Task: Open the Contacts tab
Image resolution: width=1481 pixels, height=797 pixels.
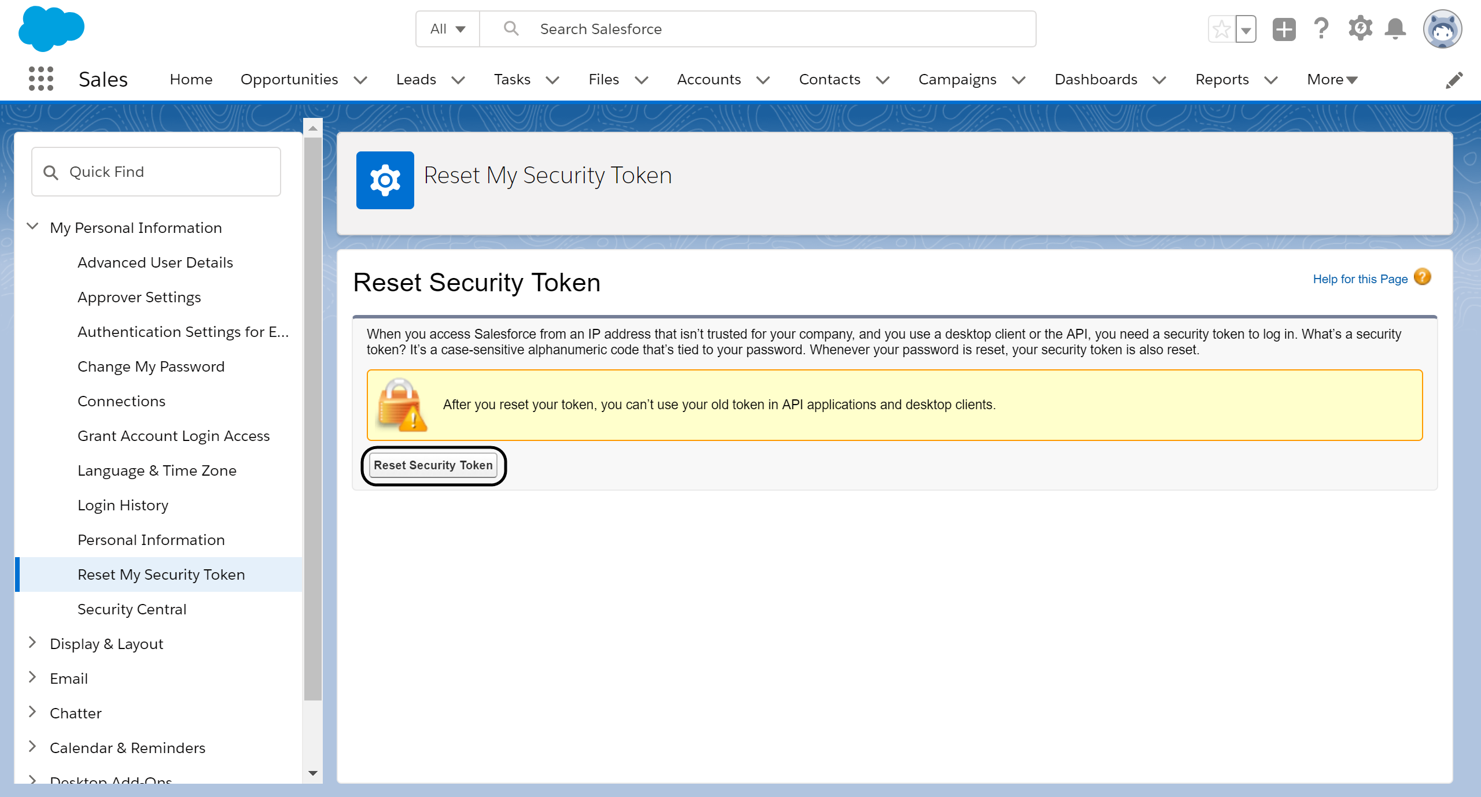Action: pyautogui.click(x=830, y=79)
